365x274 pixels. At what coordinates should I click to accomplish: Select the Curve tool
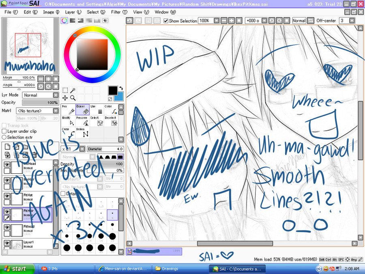point(69,132)
